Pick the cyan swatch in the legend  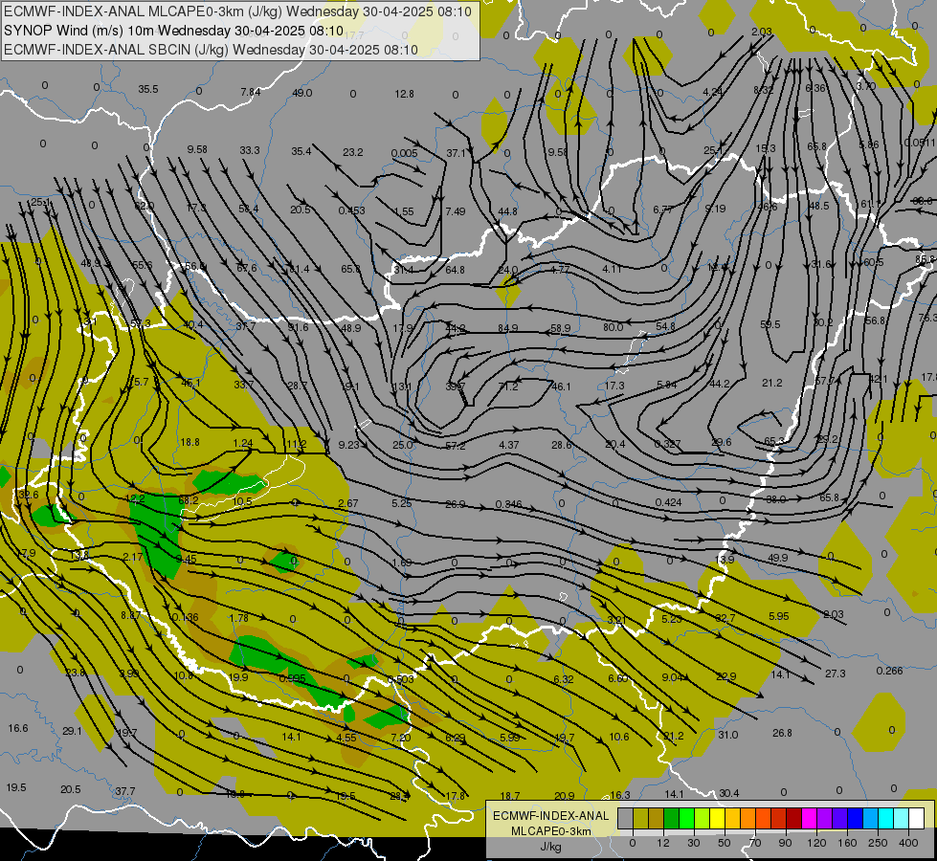coord(885,819)
